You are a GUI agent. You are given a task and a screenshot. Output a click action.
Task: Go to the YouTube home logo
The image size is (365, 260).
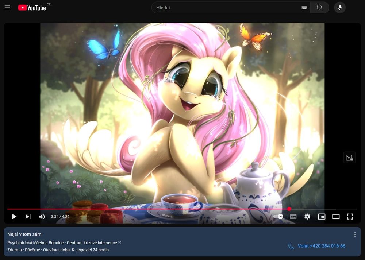pyautogui.click(x=32, y=8)
